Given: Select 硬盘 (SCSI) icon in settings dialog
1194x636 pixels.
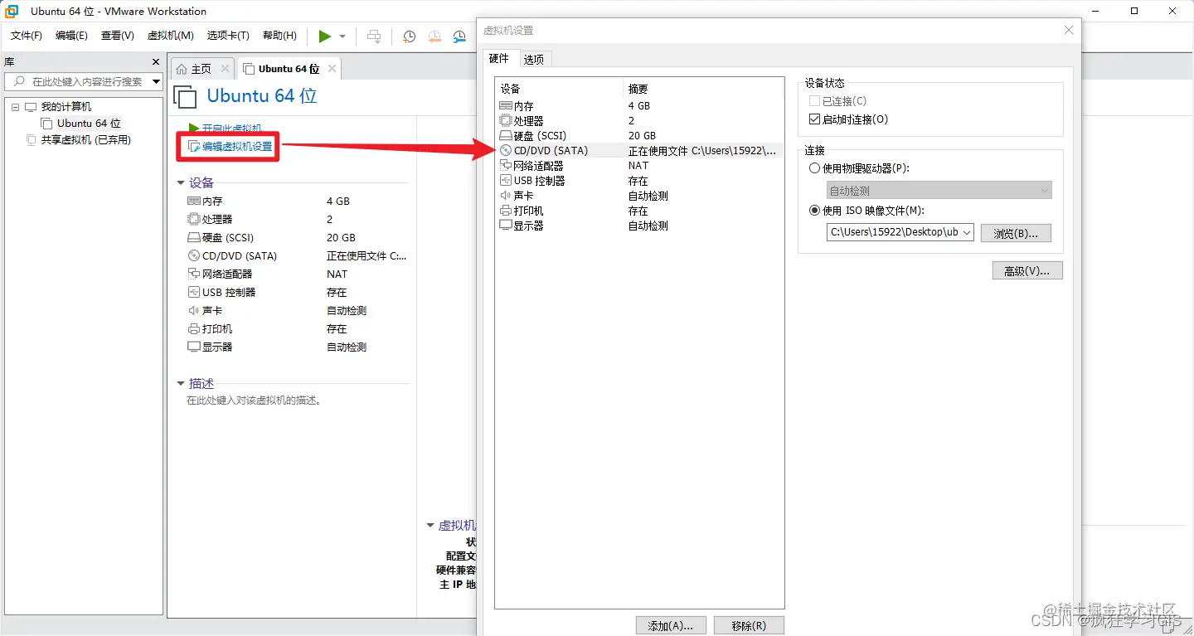Looking at the screenshot, I should pyautogui.click(x=506, y=135).
